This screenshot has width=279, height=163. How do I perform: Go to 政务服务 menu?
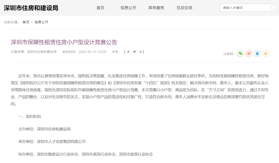[156, 8]
